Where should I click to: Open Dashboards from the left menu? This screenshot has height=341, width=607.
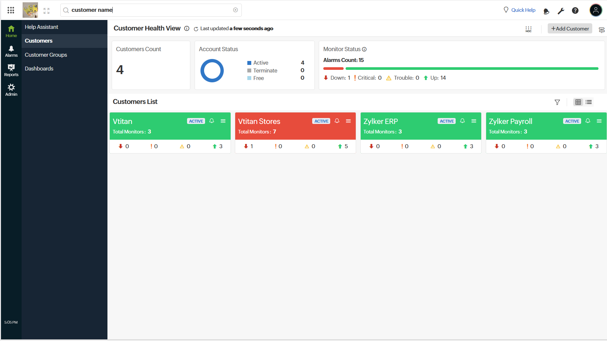pyautogui.click(x=39, y=69)
